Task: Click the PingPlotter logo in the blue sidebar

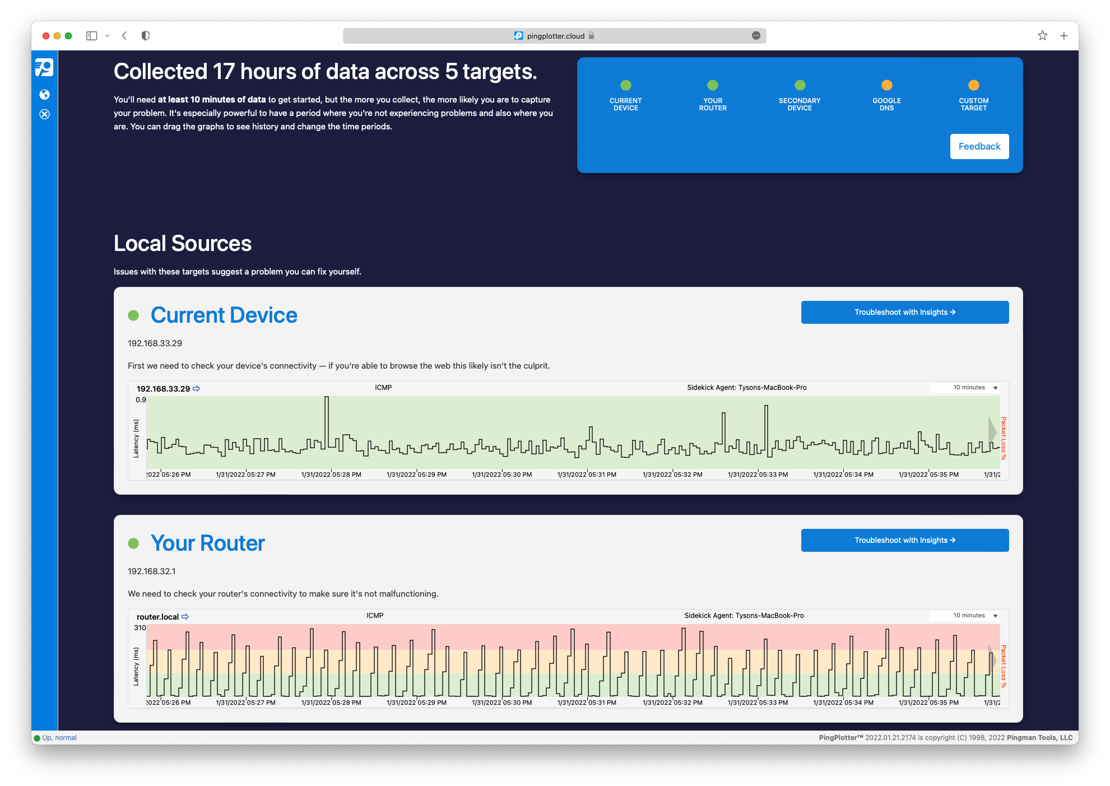Action: (45, 67)
